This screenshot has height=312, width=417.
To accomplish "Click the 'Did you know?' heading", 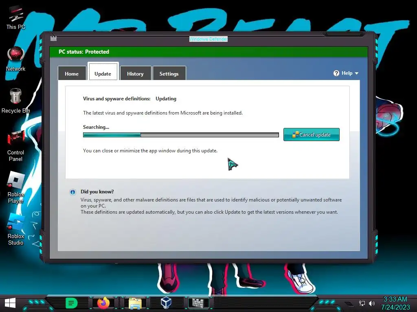I will point(97,192).
